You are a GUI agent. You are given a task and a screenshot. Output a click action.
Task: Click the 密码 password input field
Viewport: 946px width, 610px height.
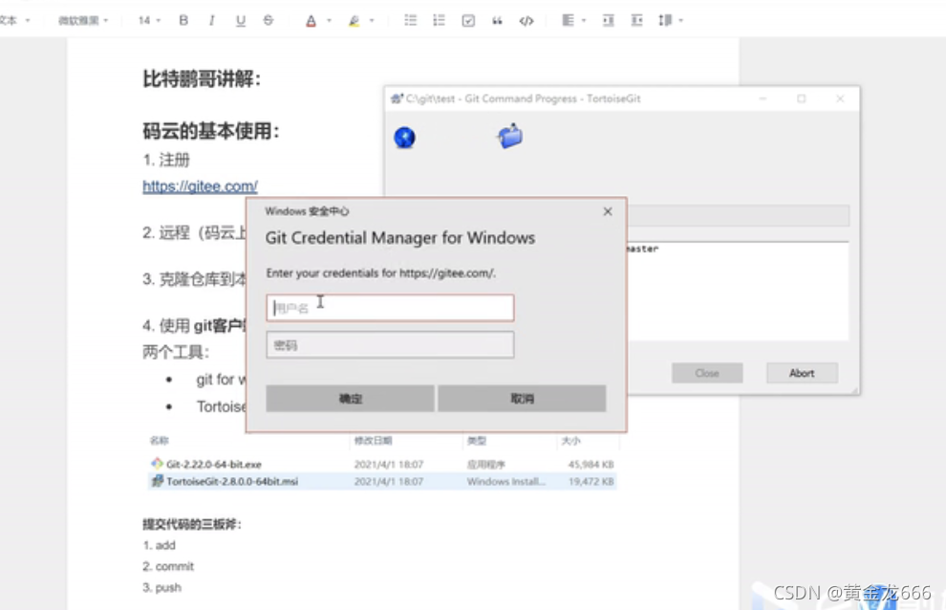pos(391,345)
